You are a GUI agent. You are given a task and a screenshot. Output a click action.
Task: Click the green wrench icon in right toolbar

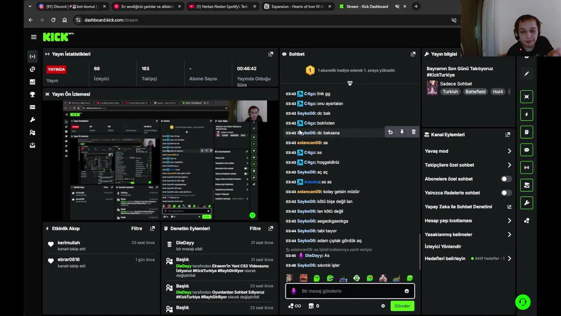(x=526, y=203)
